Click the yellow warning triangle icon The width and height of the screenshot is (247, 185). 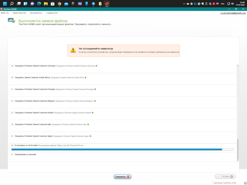(x=73, y=50)
